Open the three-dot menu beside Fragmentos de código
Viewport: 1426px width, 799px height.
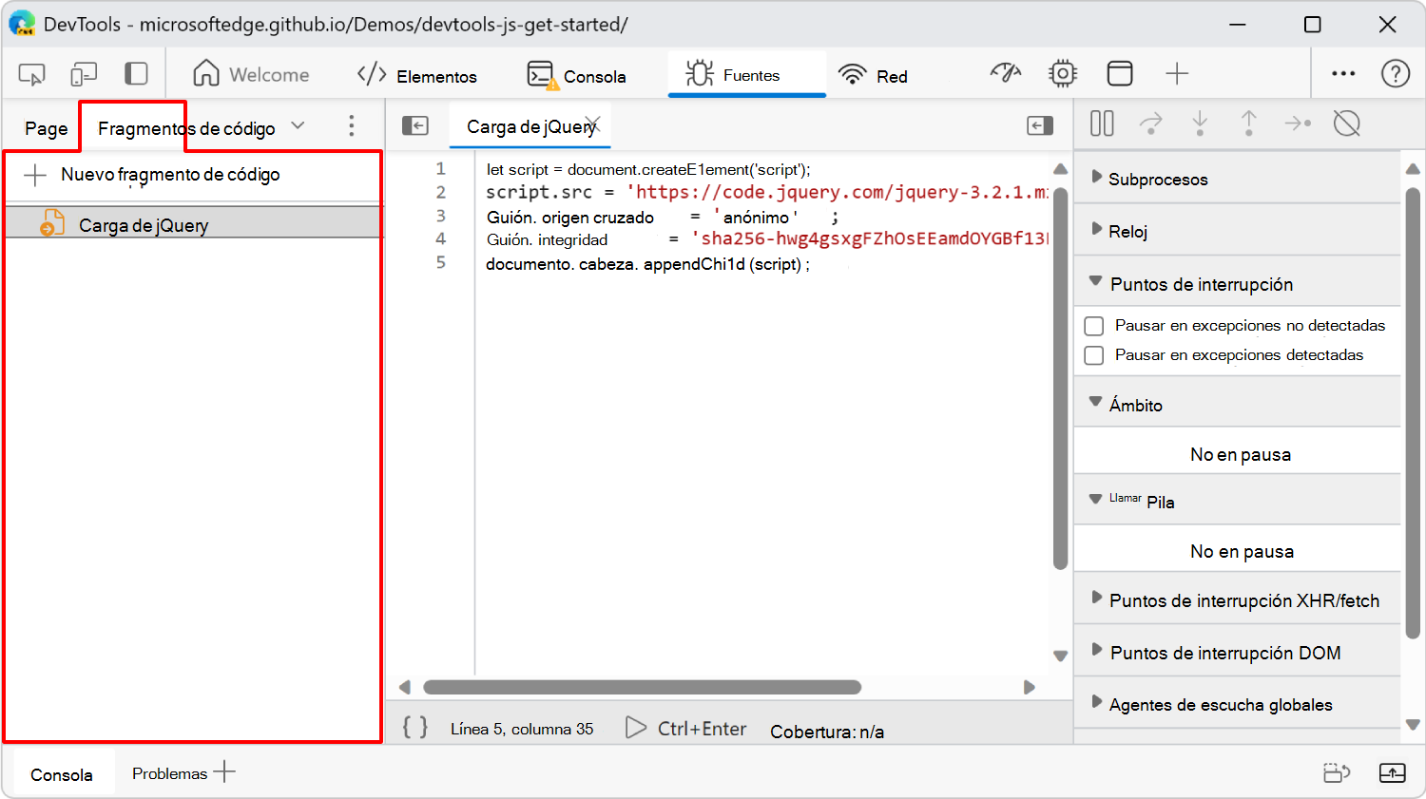(x=351, y=124)
